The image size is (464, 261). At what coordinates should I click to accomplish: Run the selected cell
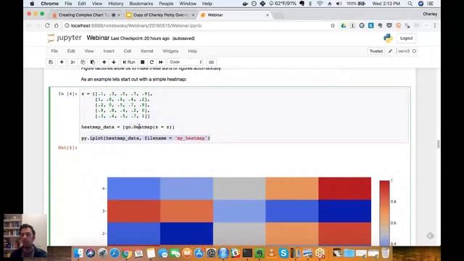pyautogui.click(x=129, y=62)
